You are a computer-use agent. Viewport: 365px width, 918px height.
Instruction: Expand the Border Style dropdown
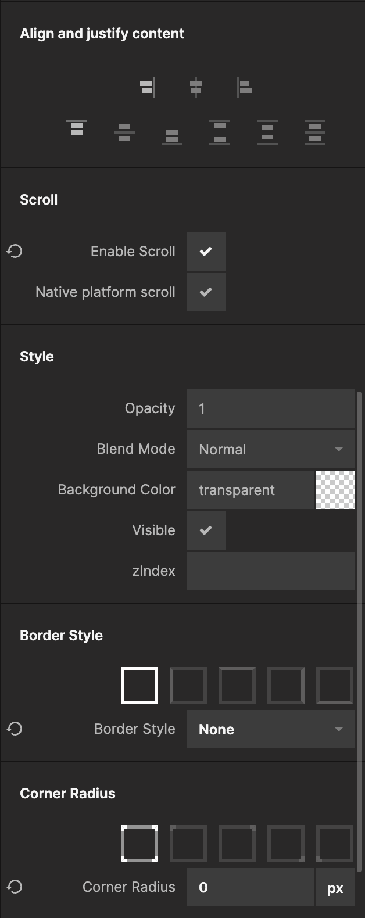(x=270, y=729)
